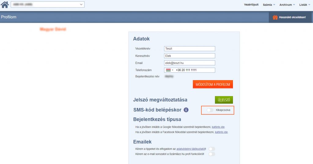Click the info icon beside SMS-kód belépéskor
The image size is (313, 164).
pos(186,110)
